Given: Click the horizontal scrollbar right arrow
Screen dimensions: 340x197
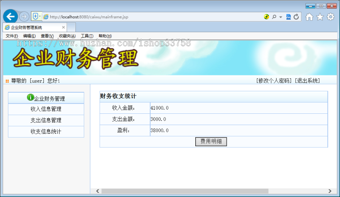Looking at the screenshot, I should coord(330,191).
